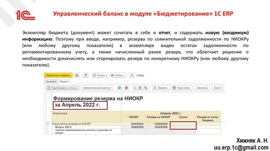Switch to the Основное tab
The image size is (270, 151).
(x=51, y=81)
